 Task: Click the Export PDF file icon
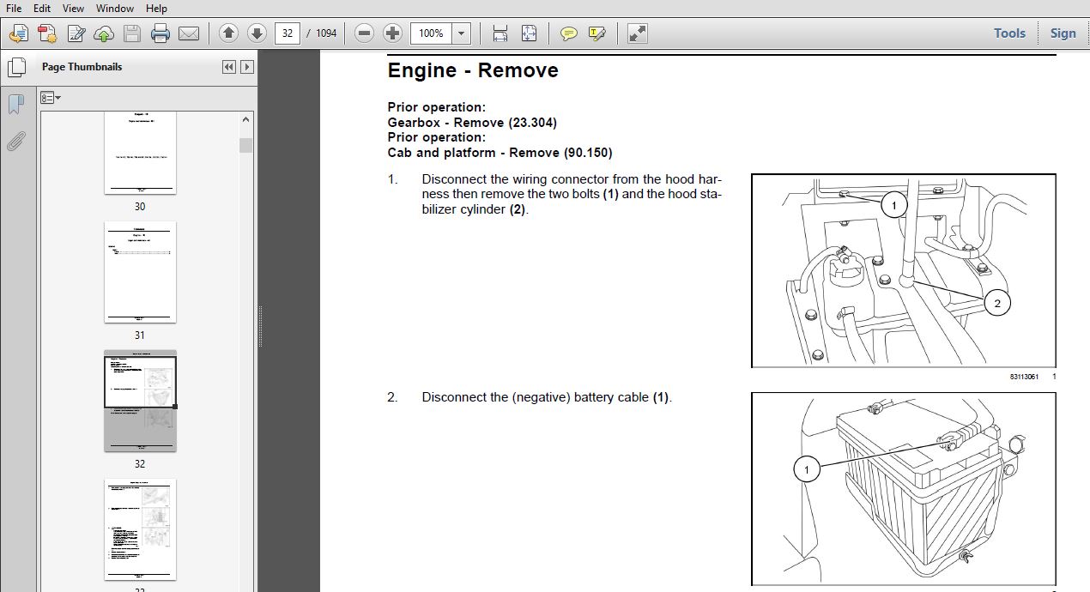(x=47, y=33)
